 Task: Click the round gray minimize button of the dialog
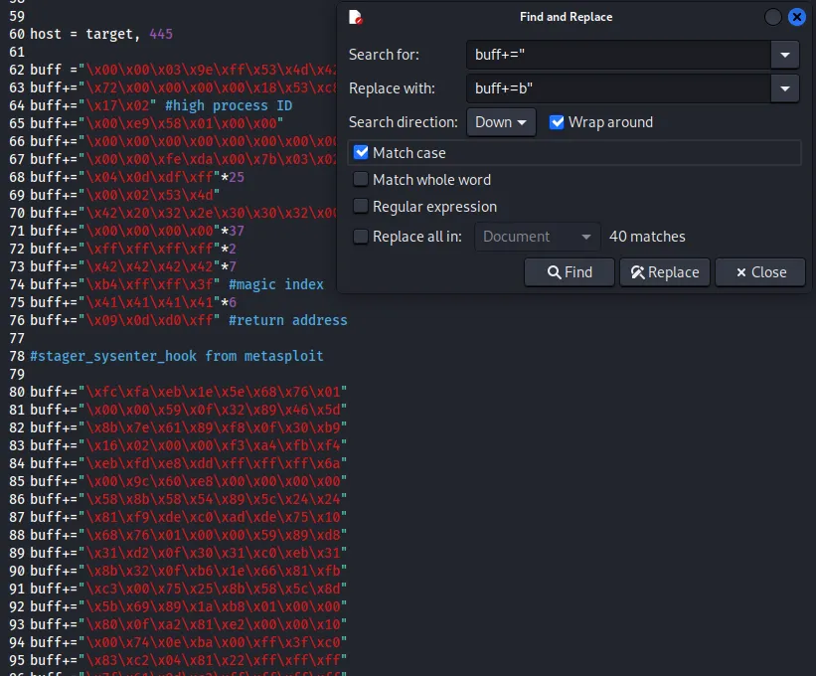773,17
